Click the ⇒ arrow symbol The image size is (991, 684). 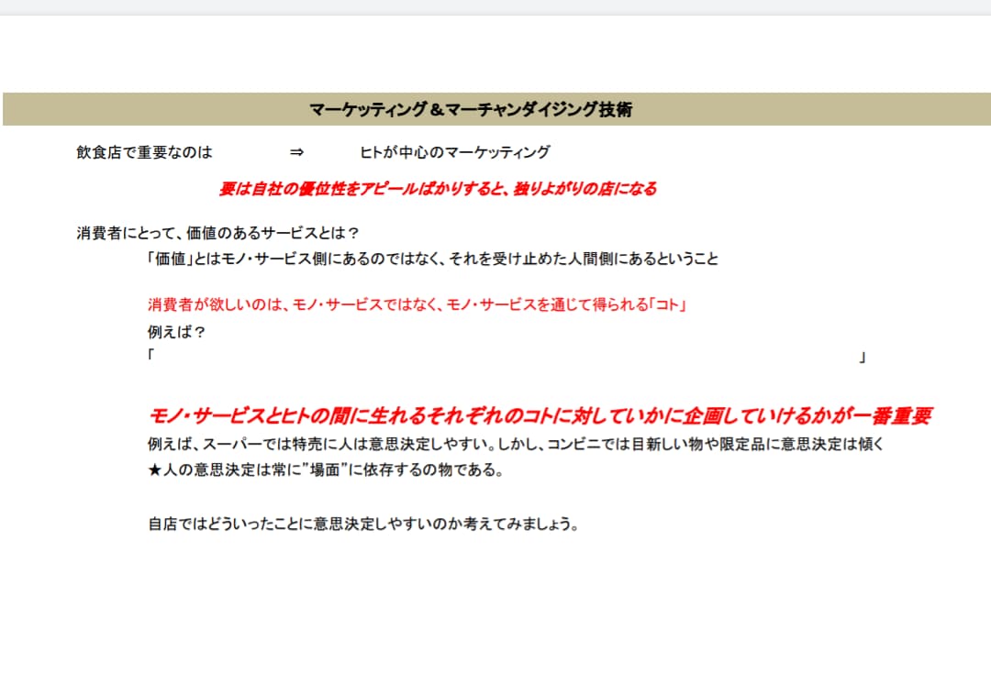coord(296,152)
